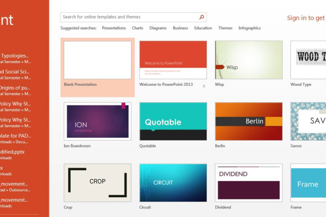Select the Blank Presentation thumbnail

pos(97,60)
